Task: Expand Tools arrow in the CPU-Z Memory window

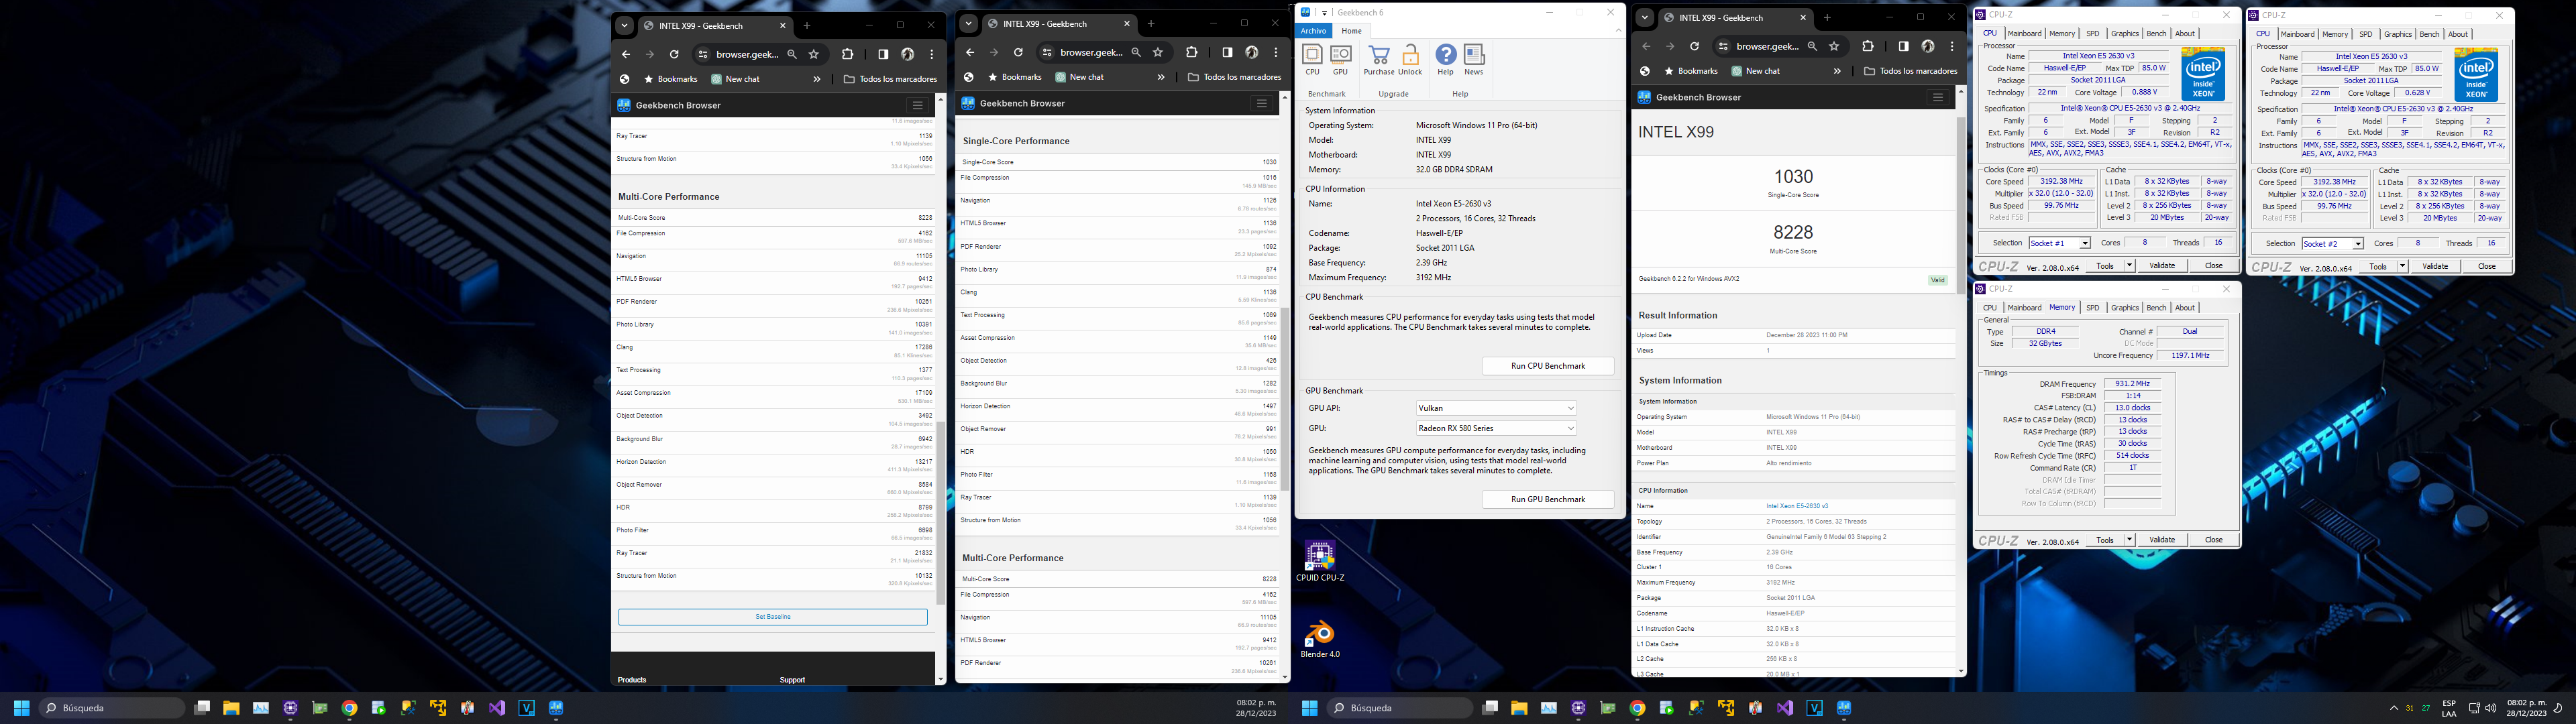Action: tap(2129, 540)
